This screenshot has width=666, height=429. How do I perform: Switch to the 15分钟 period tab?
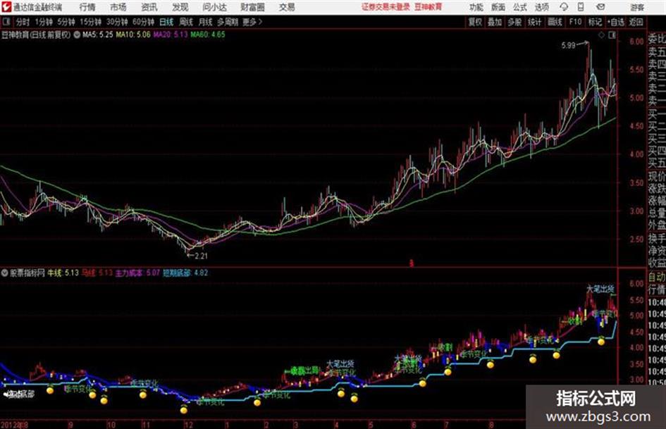[91, 22]
